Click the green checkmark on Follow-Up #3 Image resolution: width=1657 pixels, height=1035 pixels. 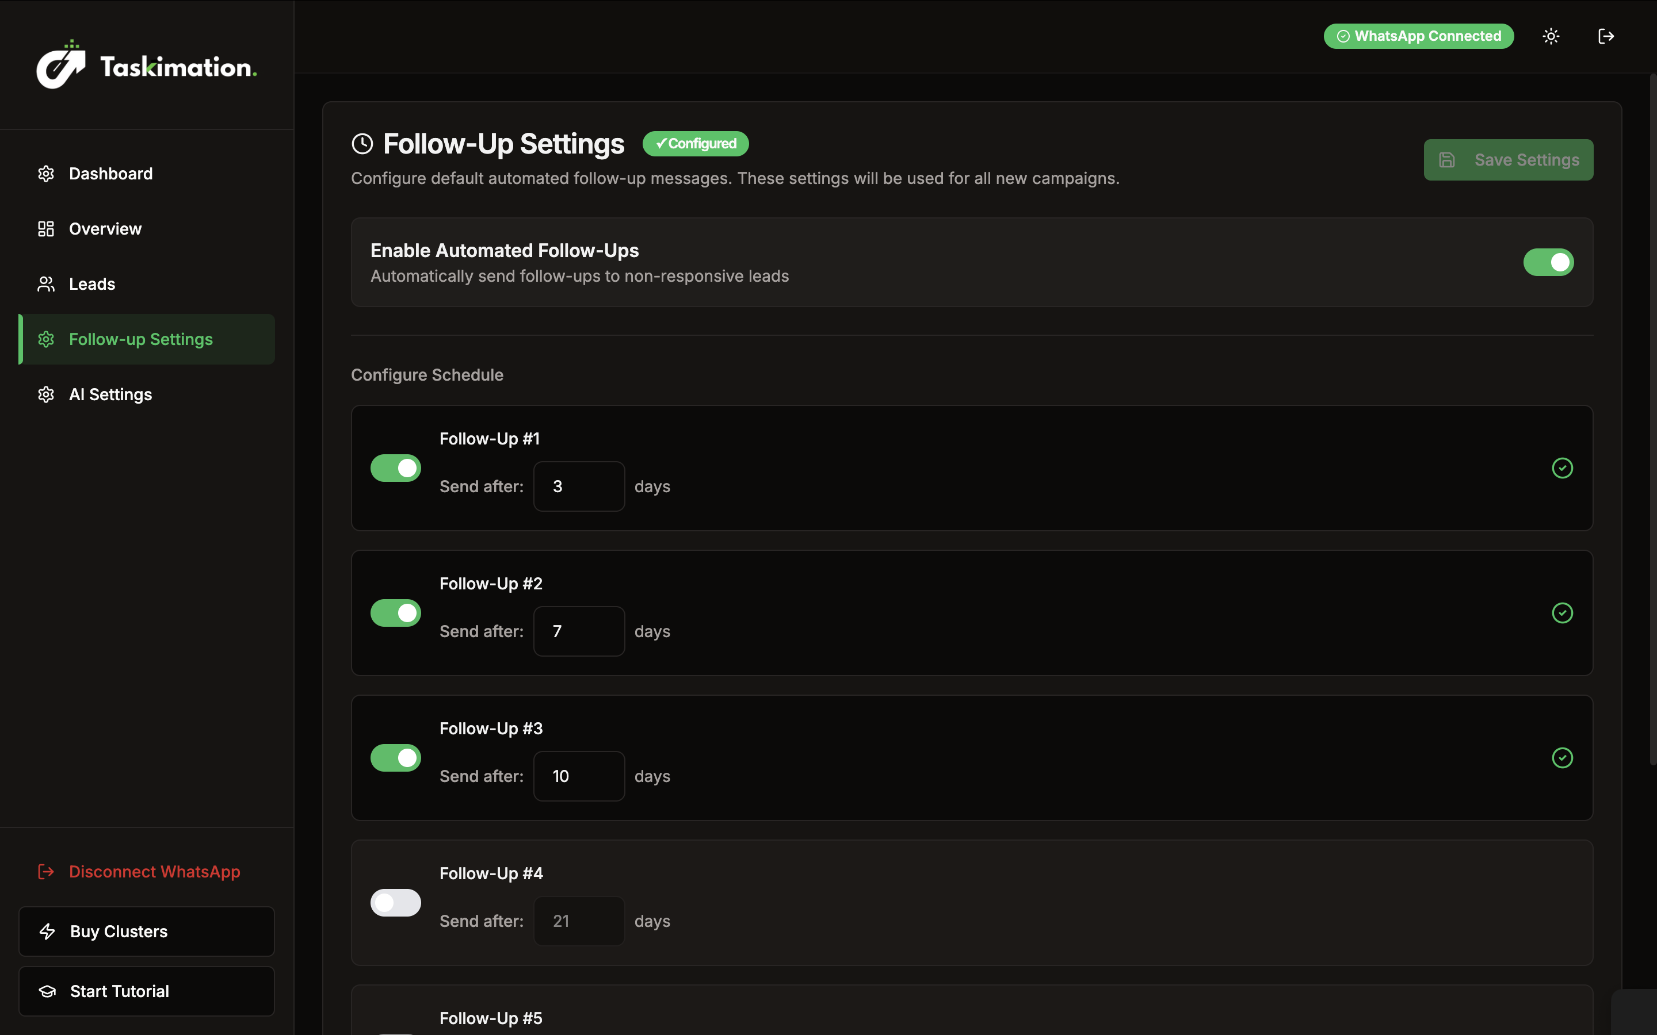tap(1562, 758)
